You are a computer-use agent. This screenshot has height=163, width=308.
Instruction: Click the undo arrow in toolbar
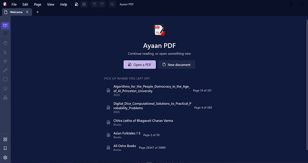(x=95, y=4)
